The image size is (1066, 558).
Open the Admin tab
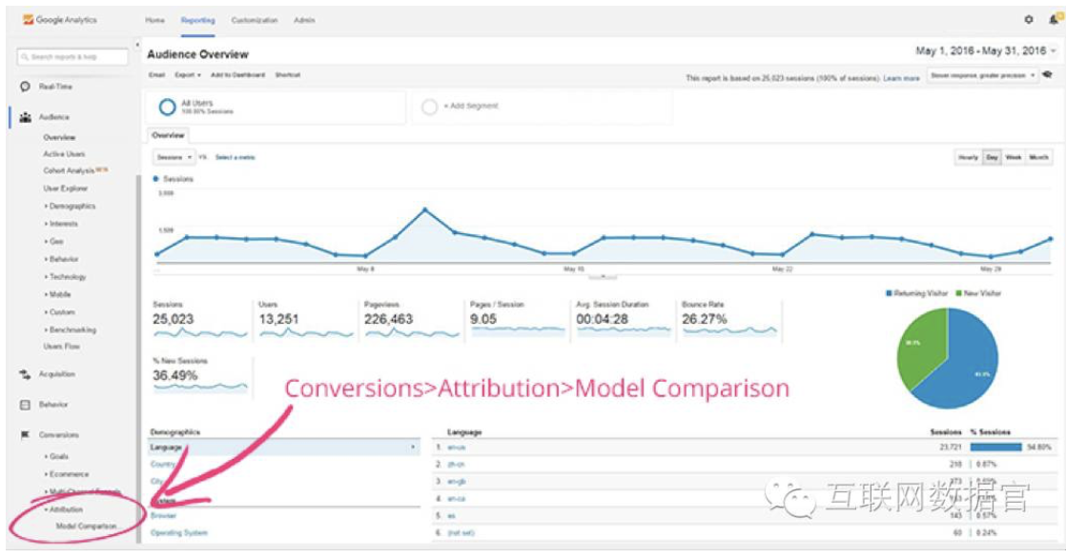click(x=305, y=20)
